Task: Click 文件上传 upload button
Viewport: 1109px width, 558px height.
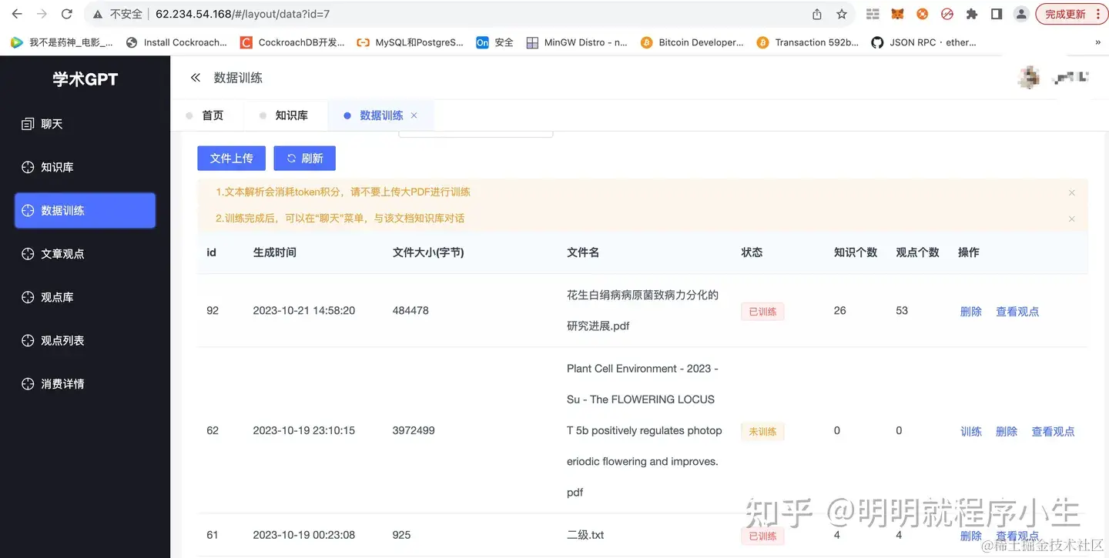Action: (x=231, y=158)
